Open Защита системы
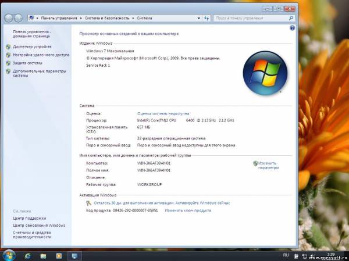 [x=27, y=63]
